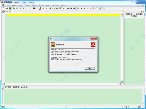The height and width of the screenshot is (109, 146).
Task: Open the 窗口(W) menu
Action: coord(56,5)
